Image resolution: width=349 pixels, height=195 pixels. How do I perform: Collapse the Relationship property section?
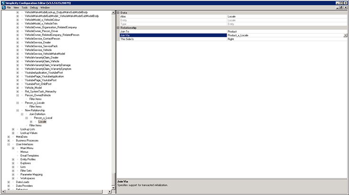point(118,27)
